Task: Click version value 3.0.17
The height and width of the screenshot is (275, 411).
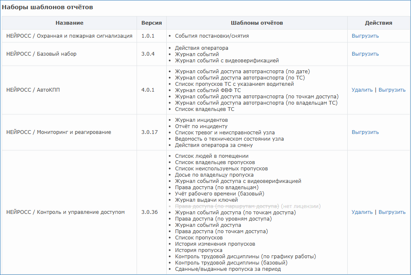Action: click(150, 132)
